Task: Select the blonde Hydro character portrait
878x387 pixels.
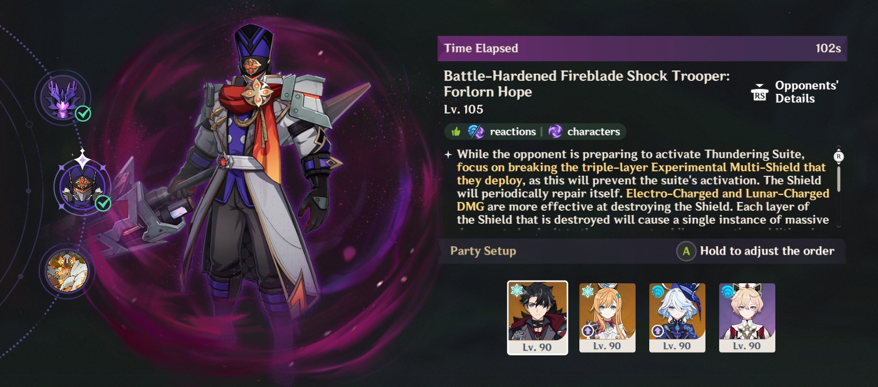Action: coord(747,318)
